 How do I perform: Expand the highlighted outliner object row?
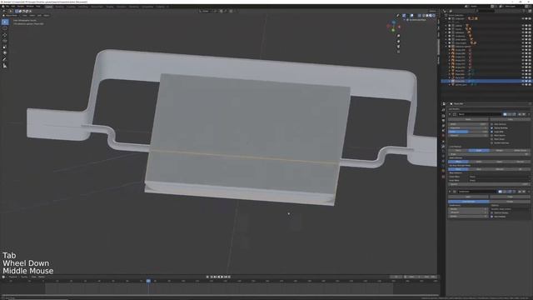450,82
